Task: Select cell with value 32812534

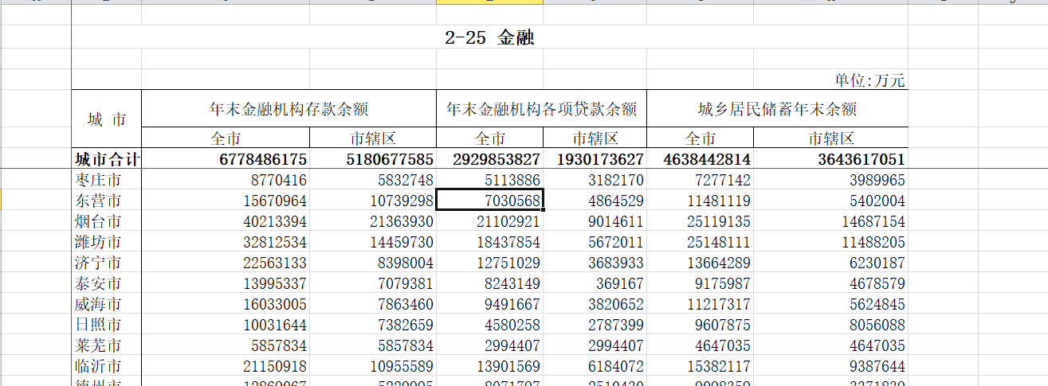Action: tap(226, 242)
